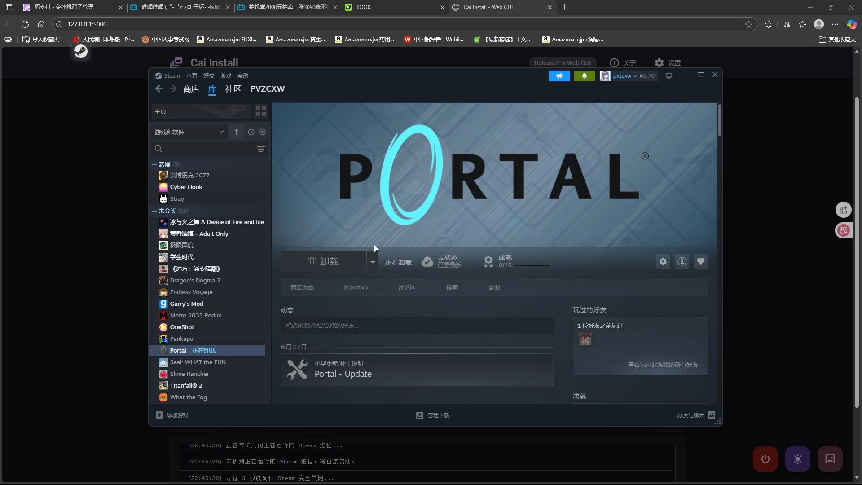
Task: Open browser settings and more menu
Action: (x=835, y=24)
